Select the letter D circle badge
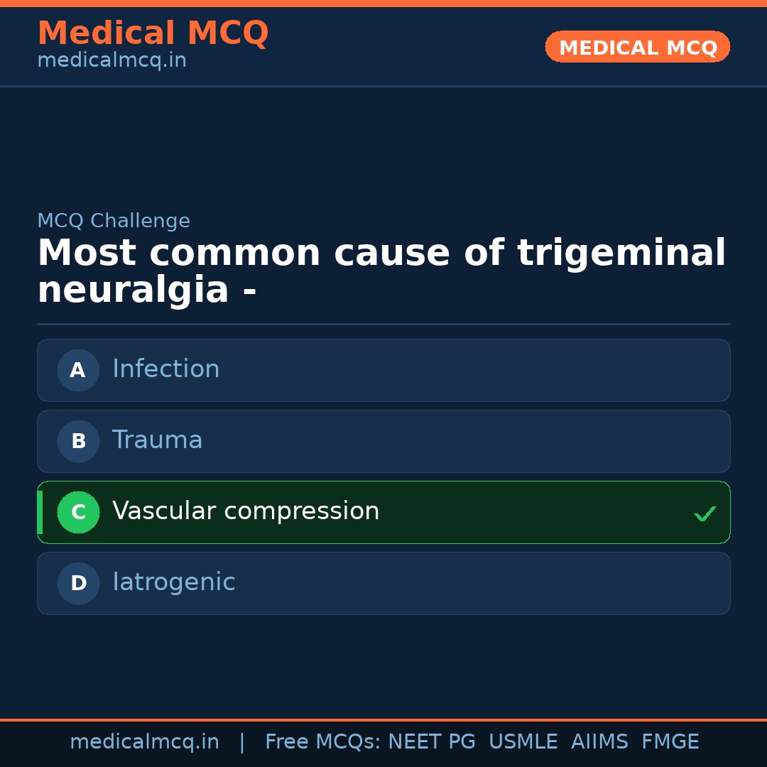Screen dimensions: 767x767 click(78, 583)
